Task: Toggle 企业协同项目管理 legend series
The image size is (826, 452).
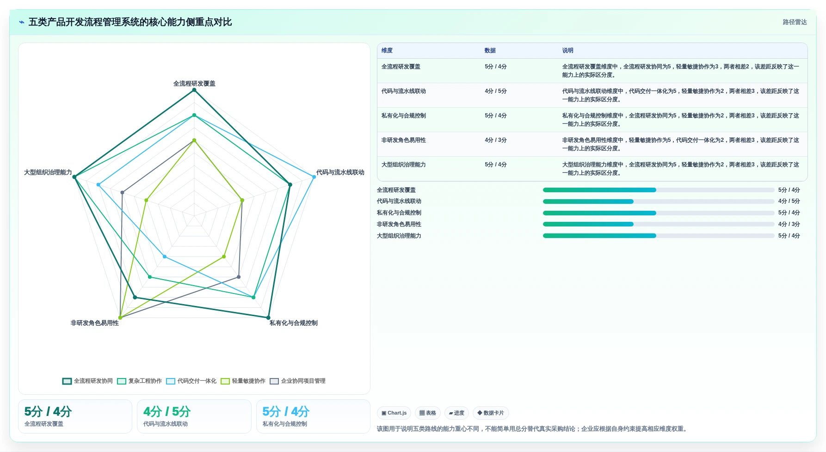Action: [297, 381]
